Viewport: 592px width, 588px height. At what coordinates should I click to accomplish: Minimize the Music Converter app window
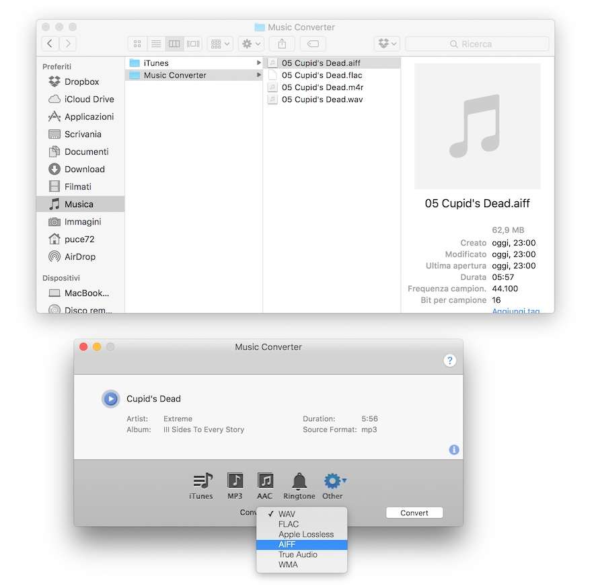[x=97, y=346]
